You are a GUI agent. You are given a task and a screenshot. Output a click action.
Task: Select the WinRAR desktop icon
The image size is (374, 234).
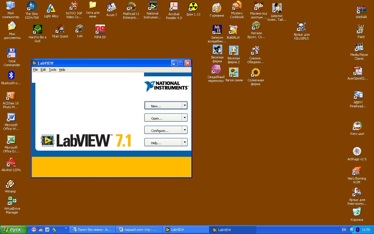(361, 12)
